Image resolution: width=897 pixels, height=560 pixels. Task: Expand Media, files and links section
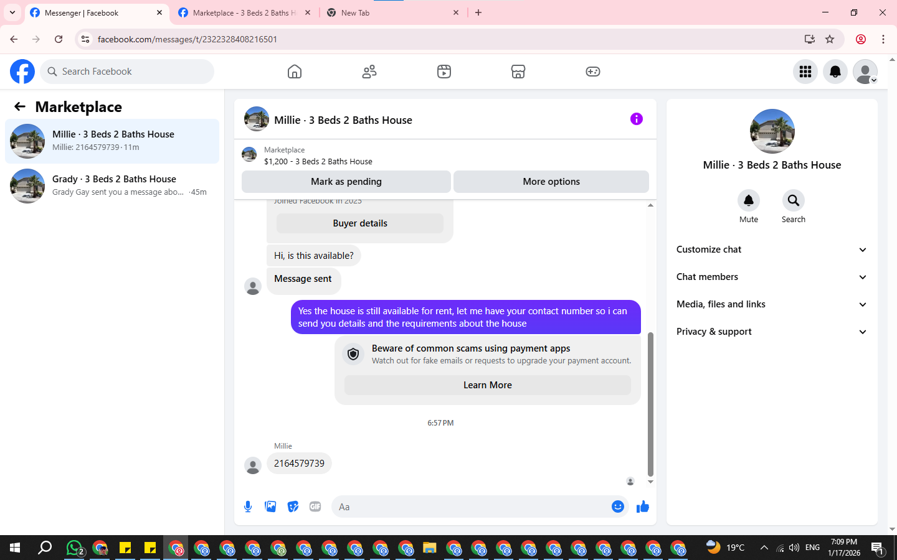[x=772, y=304]
